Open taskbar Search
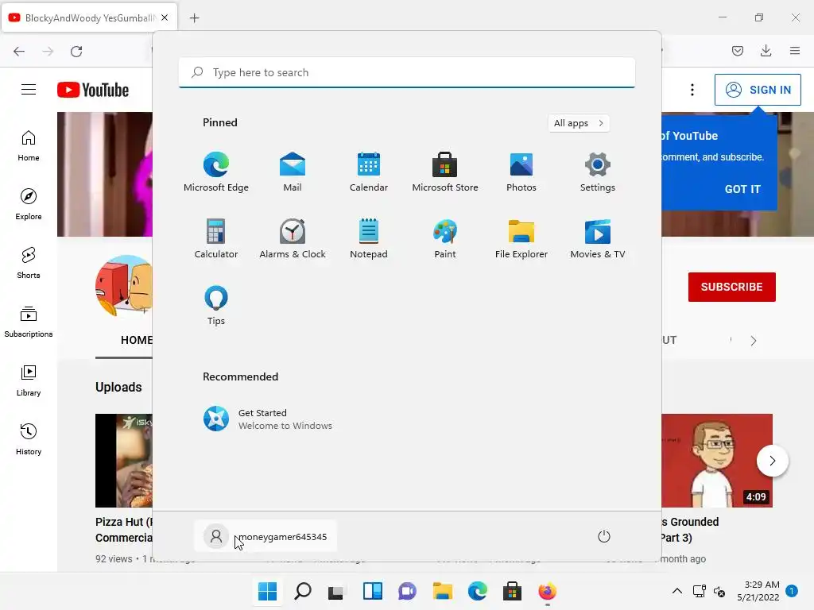The image size is (814, 610). click(303, 591)
